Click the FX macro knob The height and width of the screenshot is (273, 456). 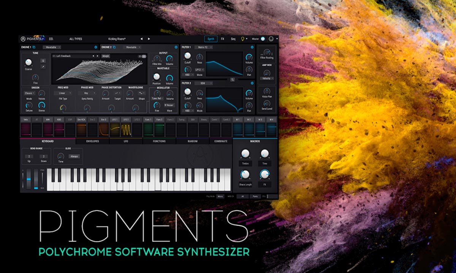tap(264, 174)
